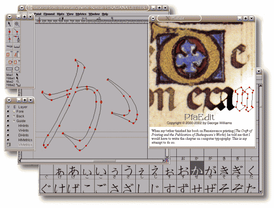The height and width of the screenshot is (208, 274).
Task: Click the glyph window scroll-right arrow
Action: (x=164, y=160)
